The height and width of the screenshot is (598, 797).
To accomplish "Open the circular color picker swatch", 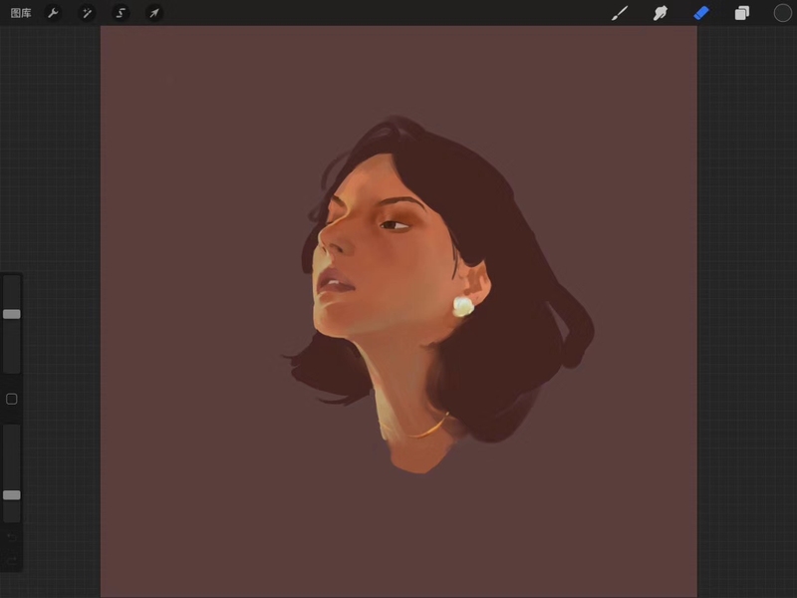I will [782, 13].
